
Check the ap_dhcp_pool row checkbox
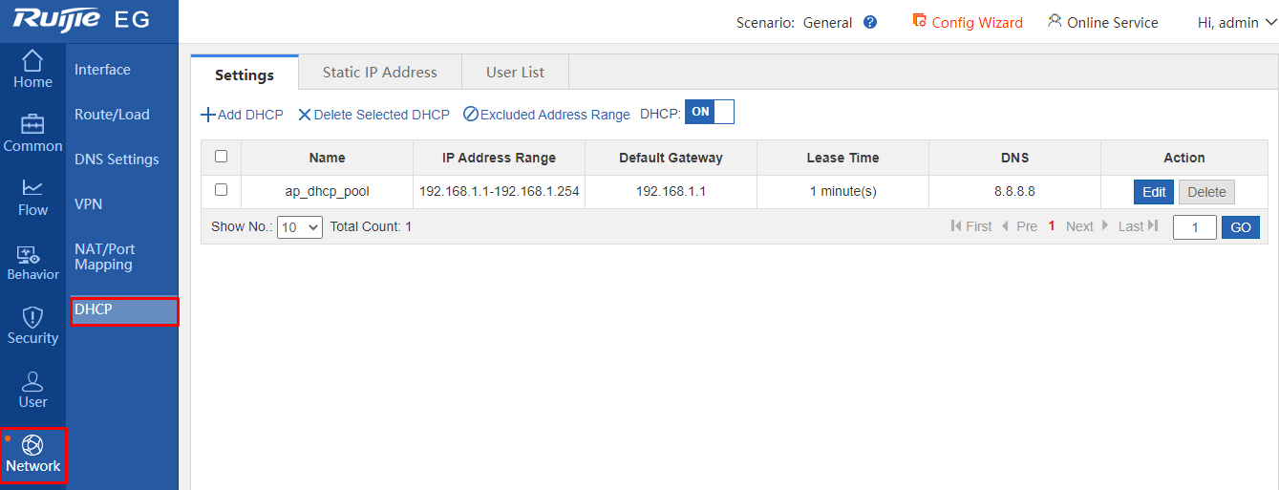pyautogui.click(x=222, y=190)
